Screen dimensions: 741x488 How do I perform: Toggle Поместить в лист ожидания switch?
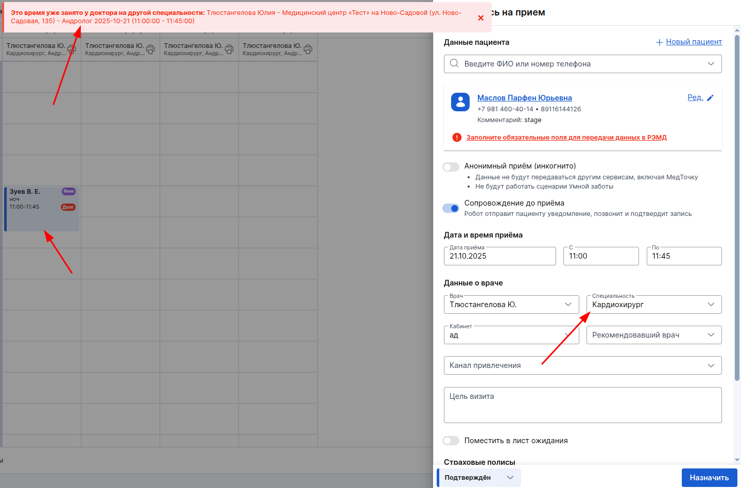451,441
